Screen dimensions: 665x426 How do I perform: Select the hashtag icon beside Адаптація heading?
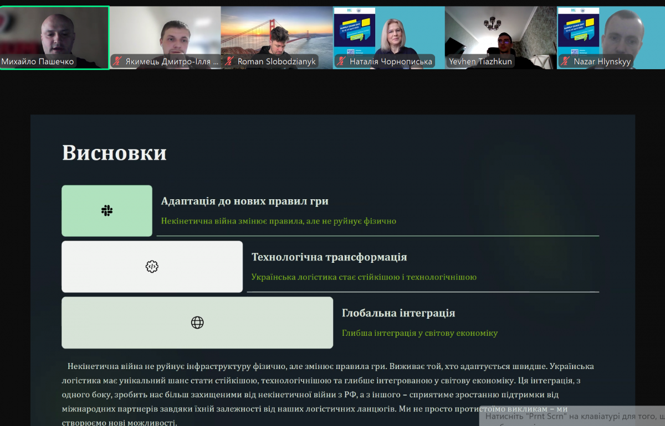[x=106, y=210]
